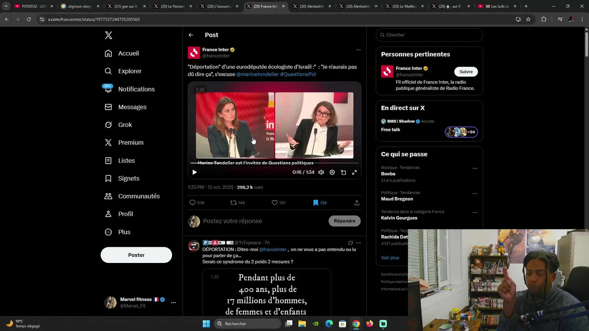Click the Poster button
The image size is (589, 331).
(136, 255)
